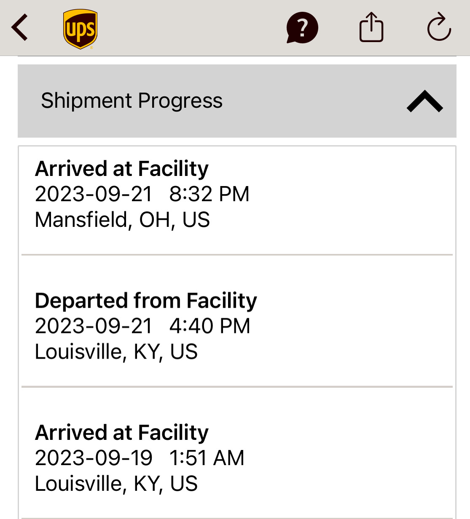Tap the Louisville location under 1:51 AM
This screenshot has height=519, width=470.
[x=116, y=484]
